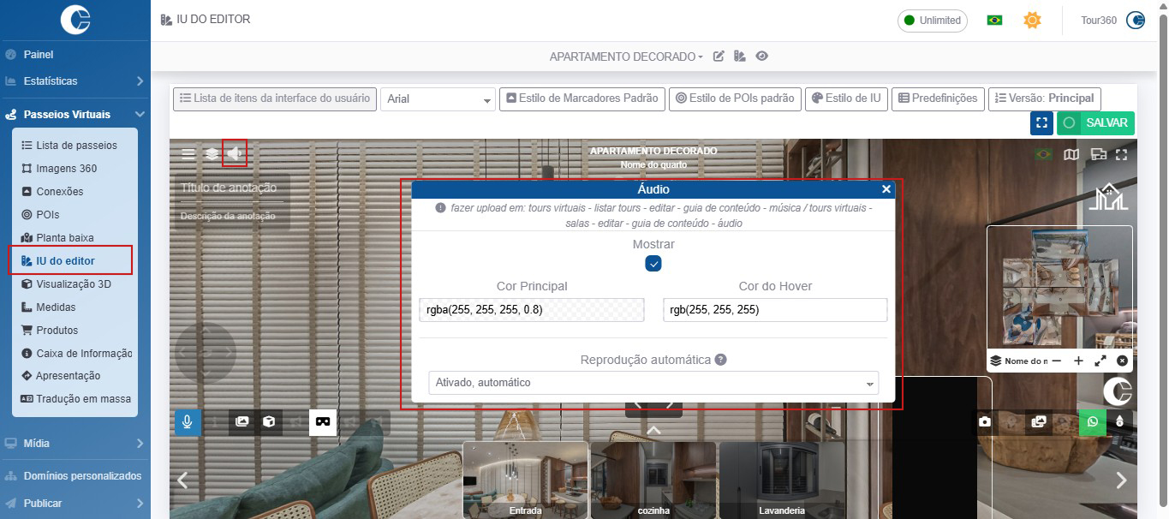
Task: Click the Cor Principal color field
Action: pyautogui.click(x=531, y=310)
